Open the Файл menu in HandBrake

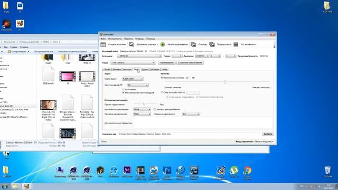[103, 39]
